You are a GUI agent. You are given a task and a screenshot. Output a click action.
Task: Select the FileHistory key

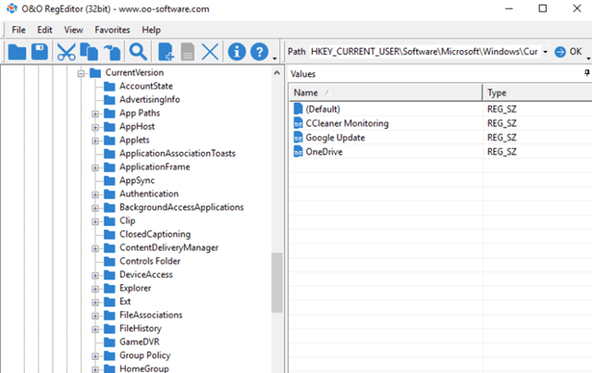point(141,329)
